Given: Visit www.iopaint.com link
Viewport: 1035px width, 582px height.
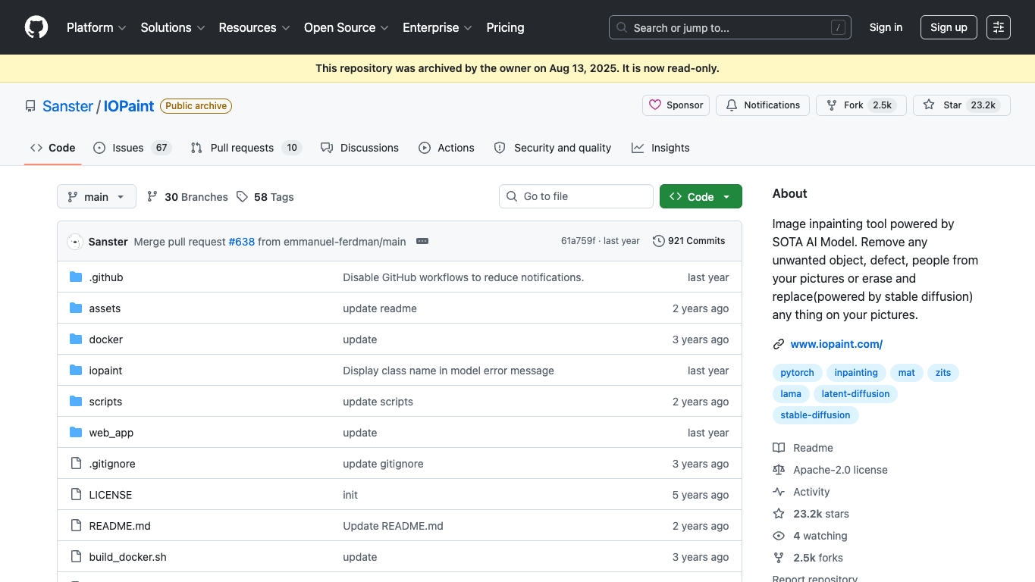Looking at the screenshot, I should click(x=836, y=344).
